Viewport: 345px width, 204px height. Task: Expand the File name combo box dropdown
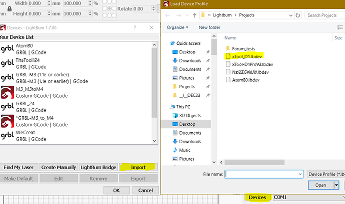click(300, 174)
